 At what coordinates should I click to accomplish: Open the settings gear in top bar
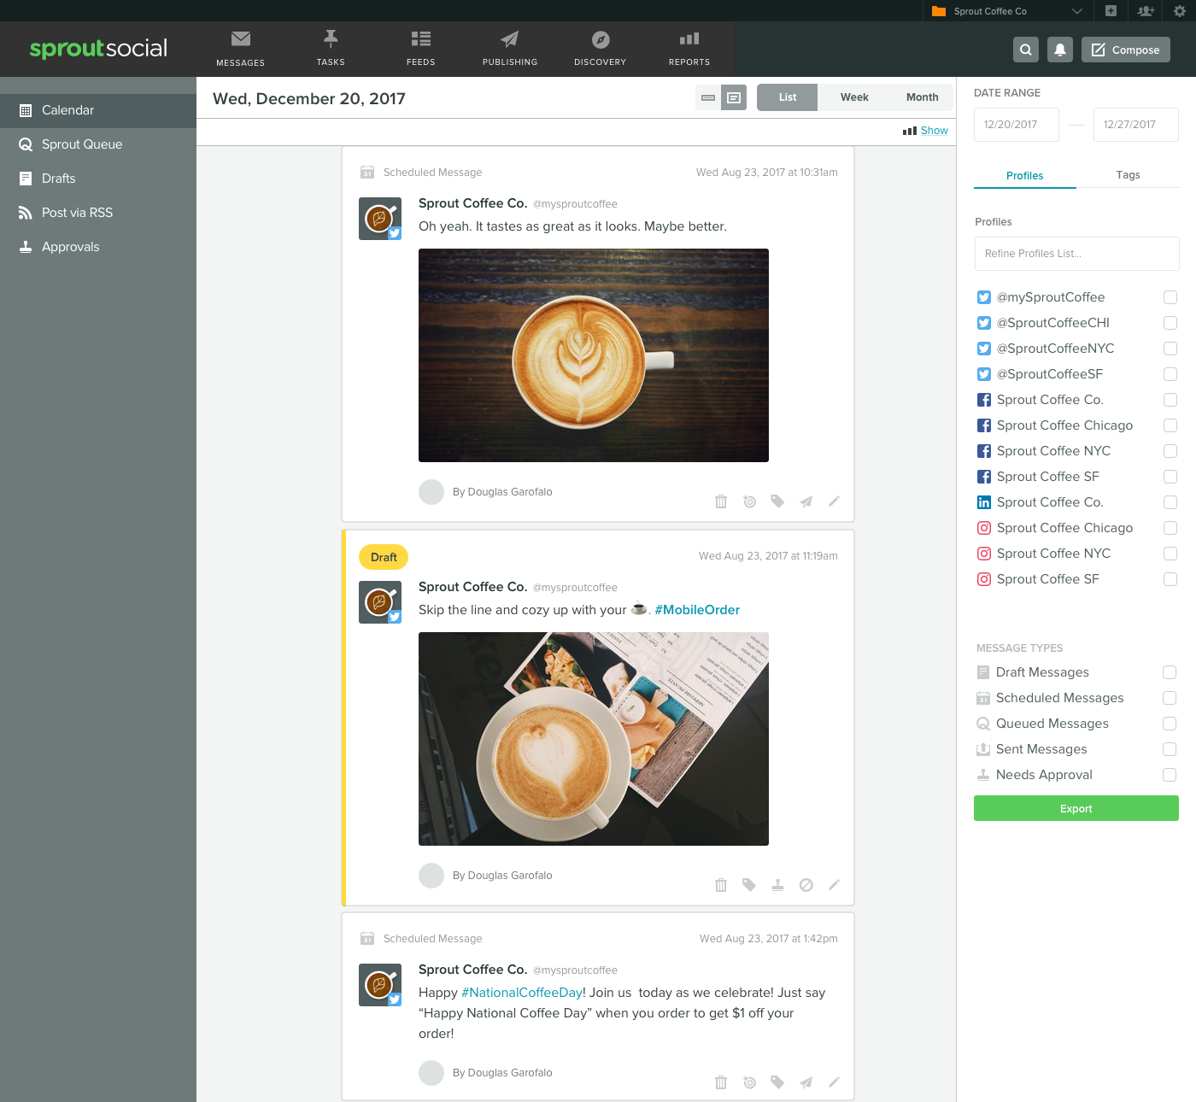click(1179, 11)
